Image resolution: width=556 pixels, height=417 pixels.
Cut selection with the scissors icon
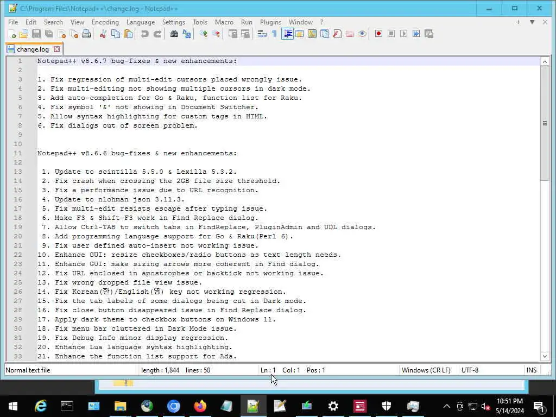[103, 34]
